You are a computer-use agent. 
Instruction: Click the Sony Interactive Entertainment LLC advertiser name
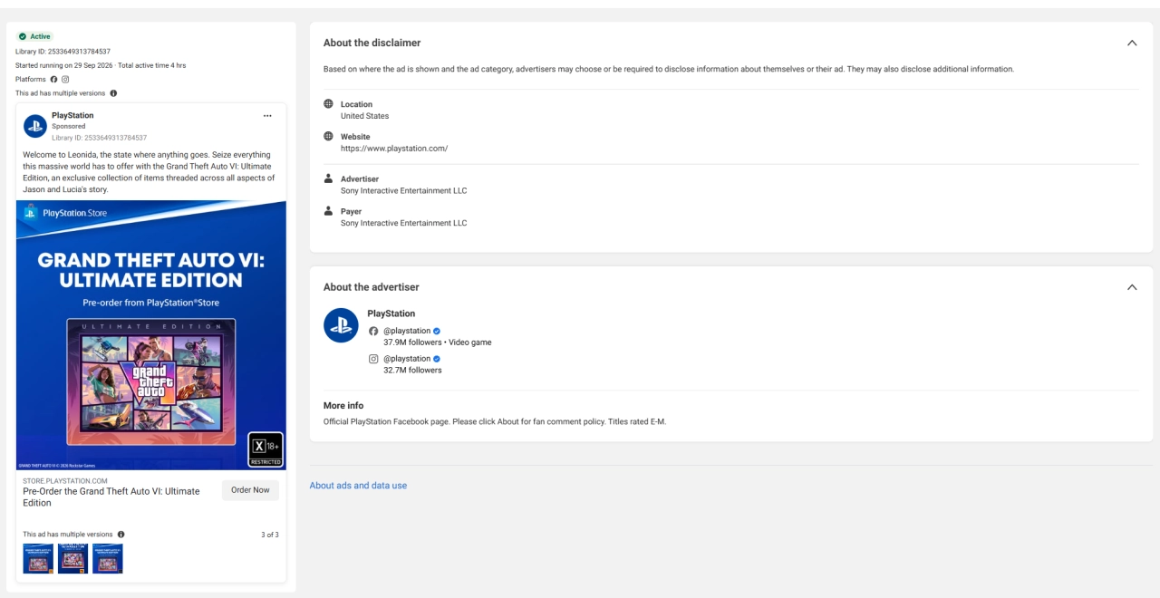[x=403, y=191]
